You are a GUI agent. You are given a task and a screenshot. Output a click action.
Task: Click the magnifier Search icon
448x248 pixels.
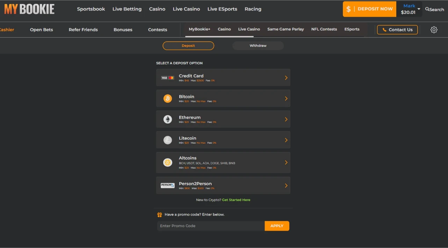(x=427, y=9)
